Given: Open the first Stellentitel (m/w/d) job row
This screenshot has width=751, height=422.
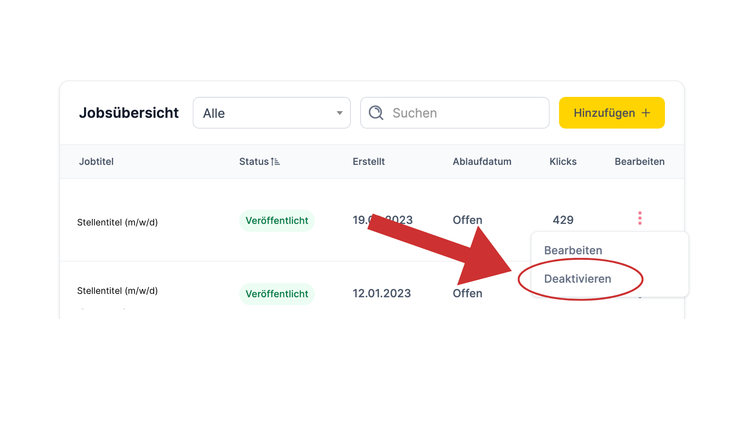Looking at the screenshot, I should click(117, 222).
